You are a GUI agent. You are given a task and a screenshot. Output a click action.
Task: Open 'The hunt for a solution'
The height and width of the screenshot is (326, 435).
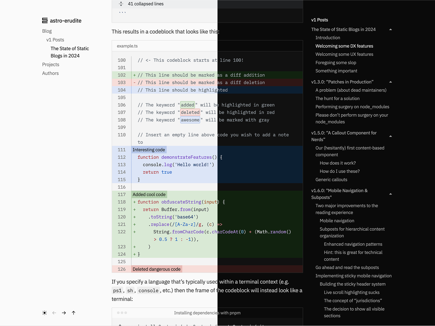point(337,99)
